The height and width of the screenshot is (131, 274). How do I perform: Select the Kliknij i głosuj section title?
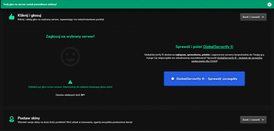pos(29,15)
